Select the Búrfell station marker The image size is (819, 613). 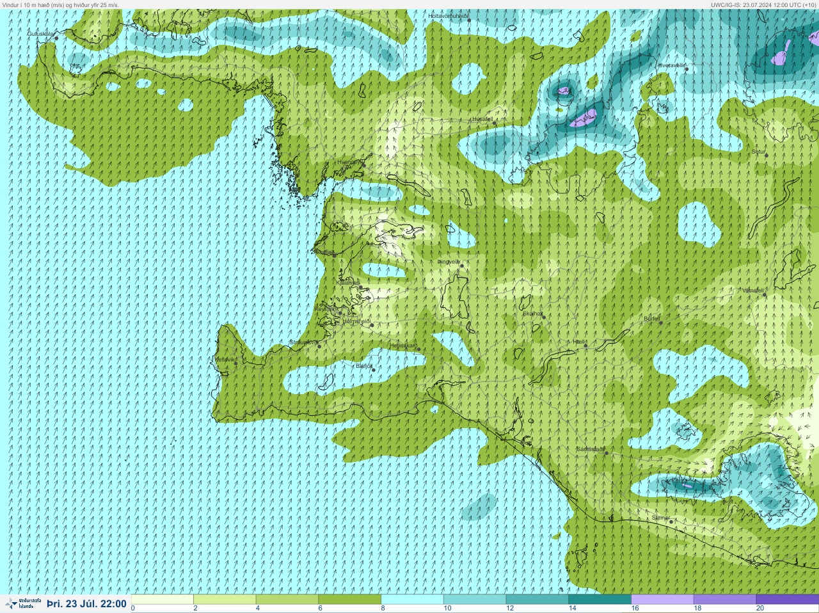[661, 322]
